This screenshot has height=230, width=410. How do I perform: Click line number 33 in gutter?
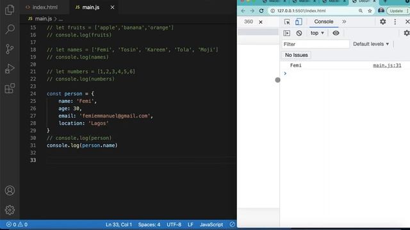tap(33, 160)
